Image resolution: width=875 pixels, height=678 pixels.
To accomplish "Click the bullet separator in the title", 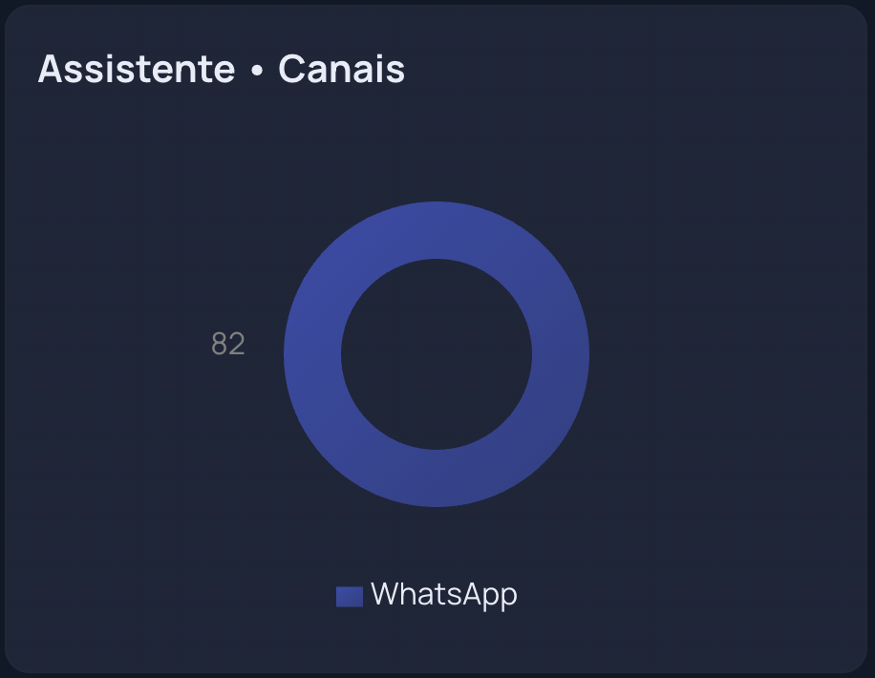I will (x=256, y=72).
